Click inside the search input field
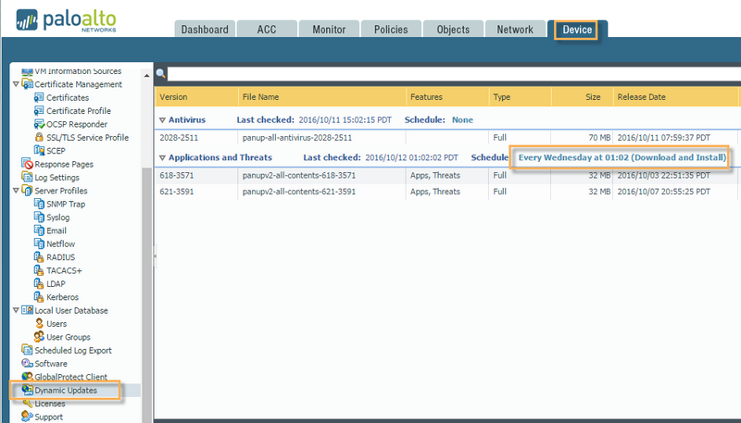741x423 pixels. pos(445,73)
